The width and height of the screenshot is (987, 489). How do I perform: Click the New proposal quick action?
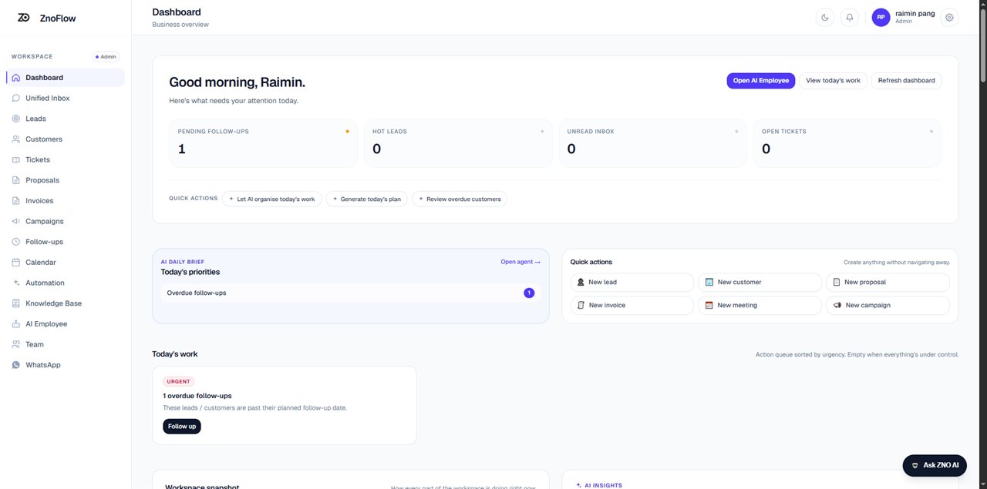[x=888, y=283]
